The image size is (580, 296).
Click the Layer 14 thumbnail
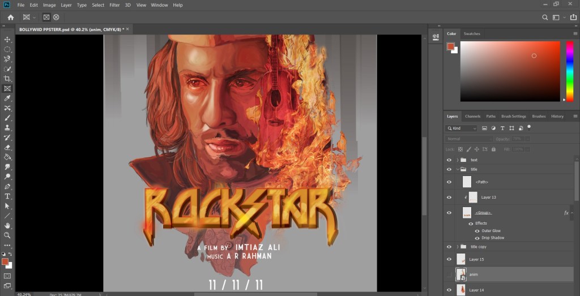(461, 290)
